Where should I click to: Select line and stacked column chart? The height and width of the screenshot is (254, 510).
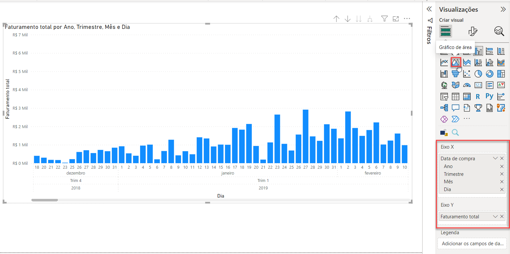pyautogui.click(x=478, y=63)
